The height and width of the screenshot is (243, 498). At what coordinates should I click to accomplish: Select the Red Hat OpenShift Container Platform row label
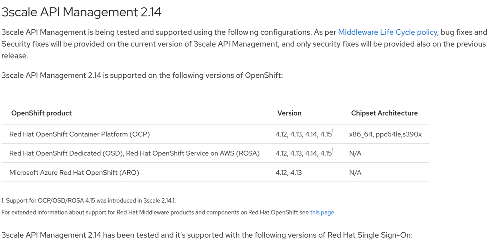coord(79,134)
